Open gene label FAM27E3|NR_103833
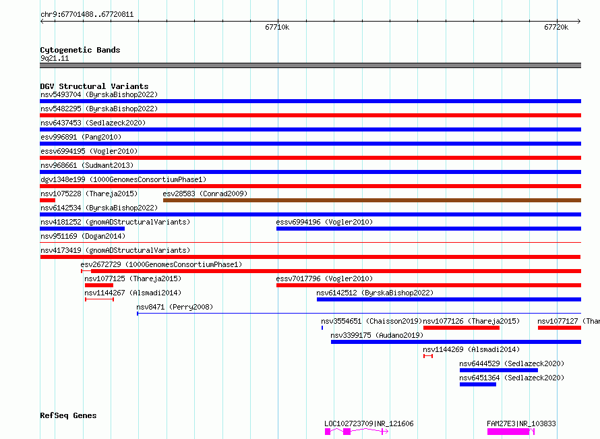This screenshot has height=439, width=600. point(521,423)
